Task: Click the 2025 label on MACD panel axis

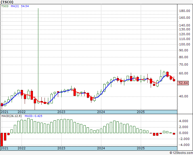Action: pos(141,148)
